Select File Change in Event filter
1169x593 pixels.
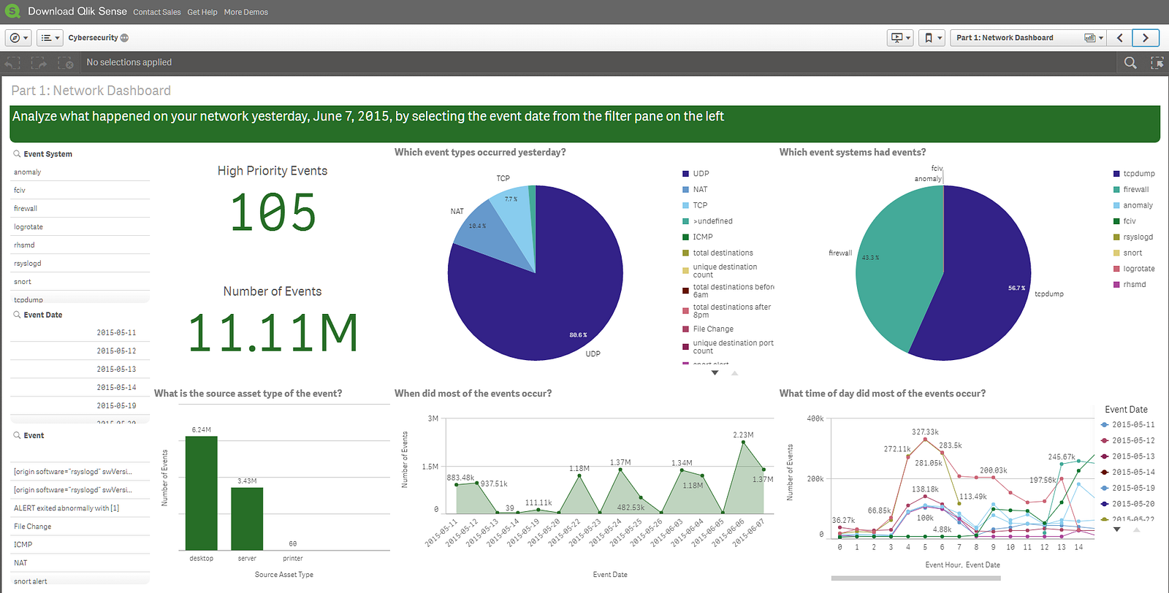click(33, 527)
